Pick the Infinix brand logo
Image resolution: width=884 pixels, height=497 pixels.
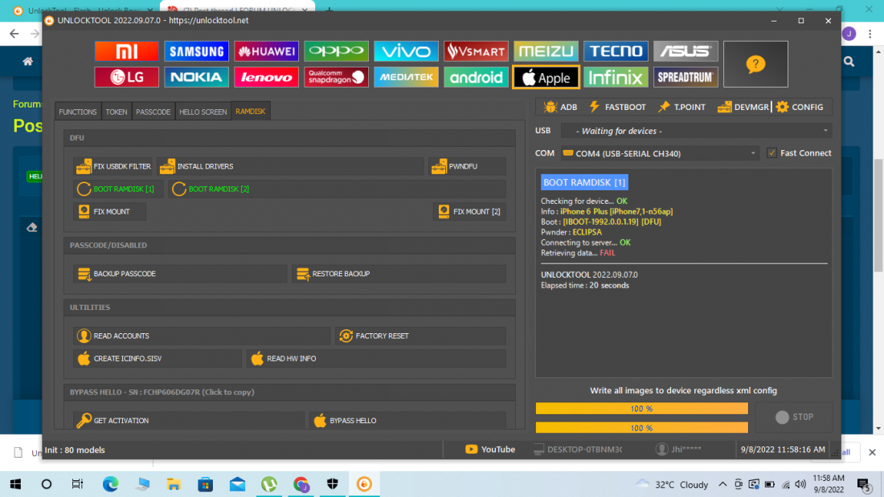pyautogui.click(x=616, y=77)
